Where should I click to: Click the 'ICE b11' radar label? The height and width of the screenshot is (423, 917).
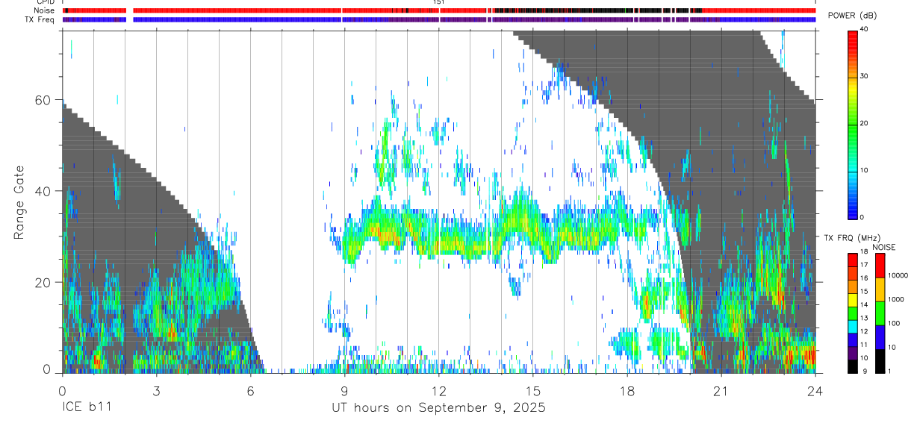(x=87, y=408)
